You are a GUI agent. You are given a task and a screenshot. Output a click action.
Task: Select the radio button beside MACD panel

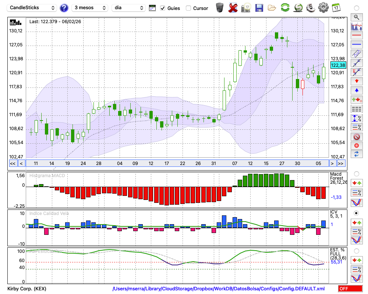click(x=356, y=173)
